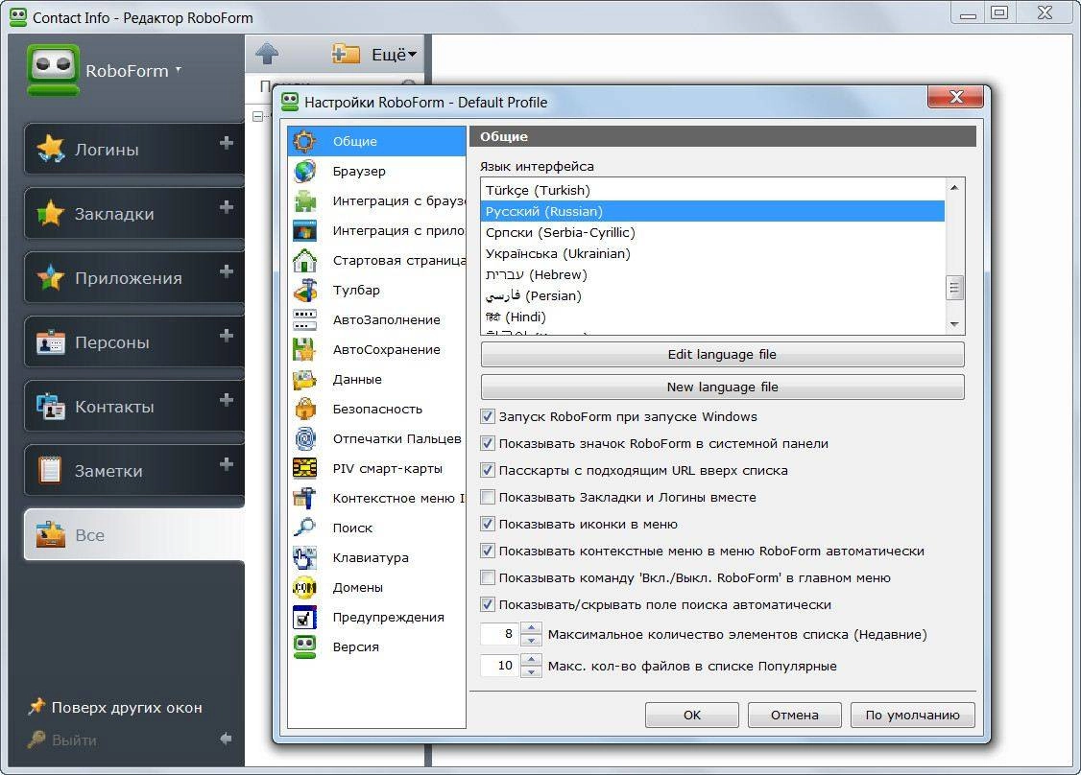Click the Тулбар hammer icon

304,290
